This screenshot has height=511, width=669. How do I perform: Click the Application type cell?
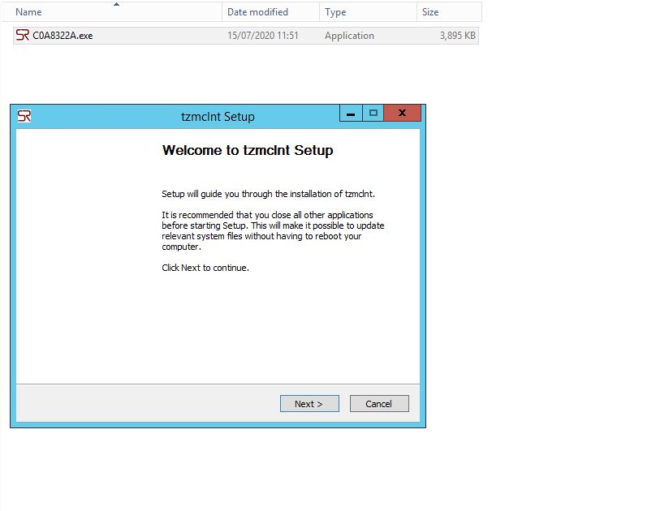tap(349, 36)
